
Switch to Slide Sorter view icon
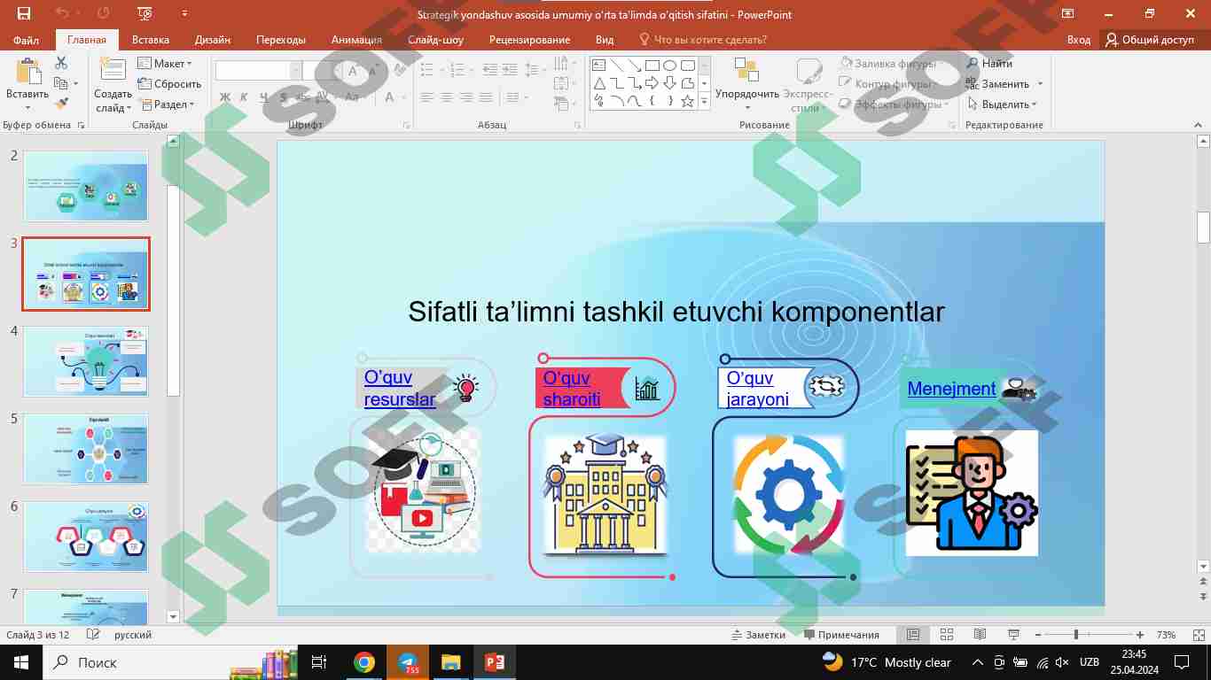(x=947, y=635)
